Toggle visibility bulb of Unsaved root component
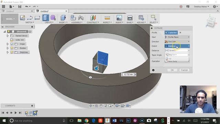This screenshot has width=220, height=124. [9, 31]
